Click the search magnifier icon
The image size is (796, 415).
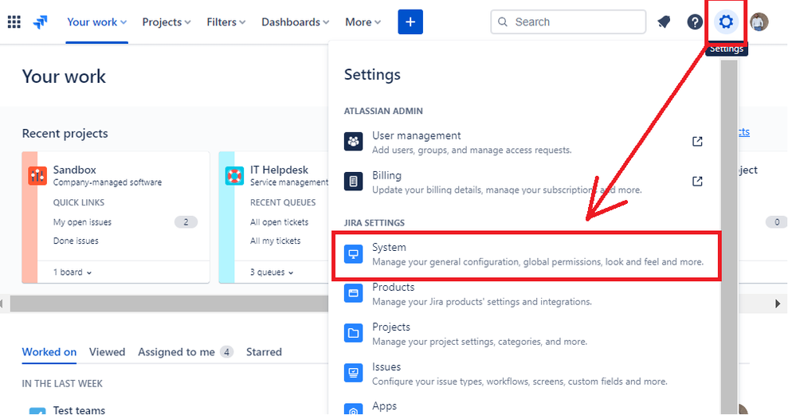[x=503, y=22]
